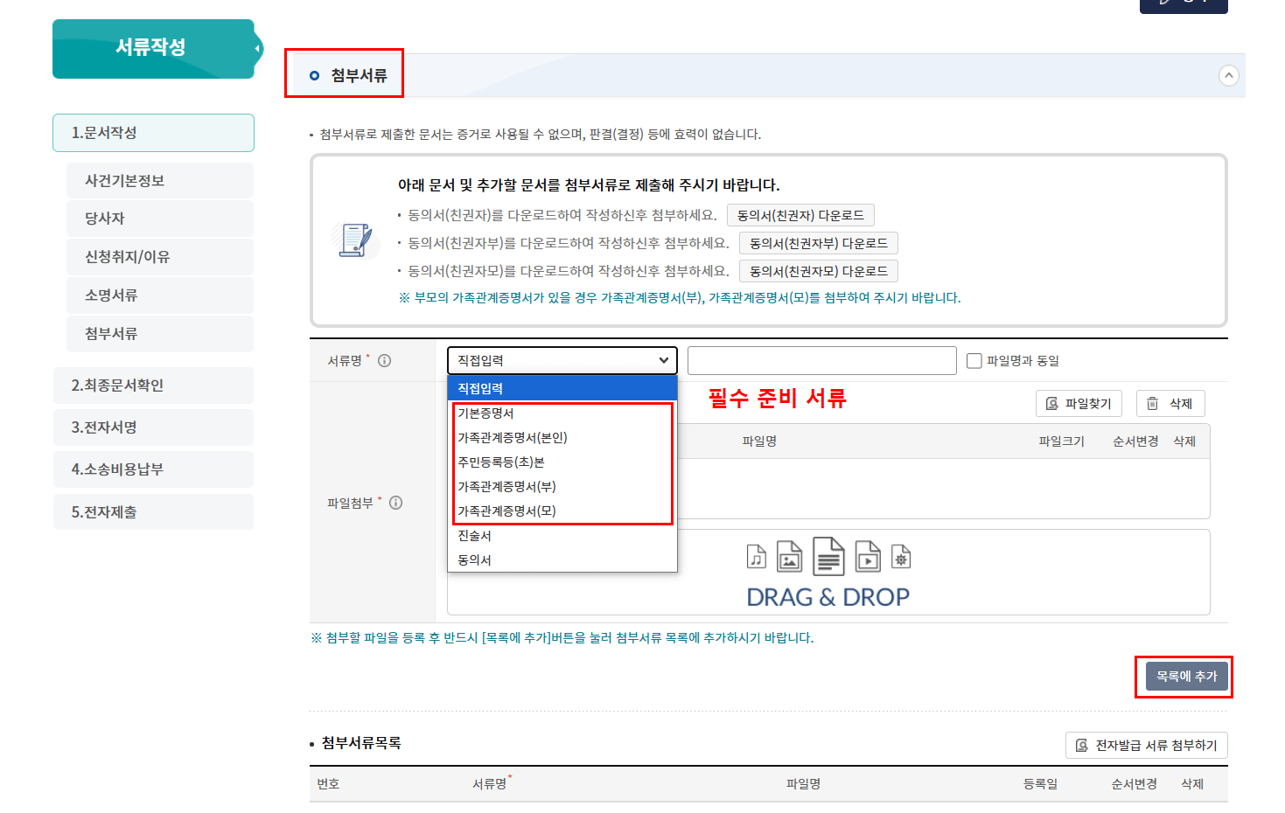Collapse the 첨부서류 section via top chevron
1285x813 pixels.
(1230, 76)
